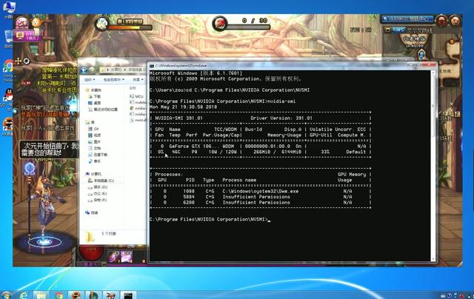The width and height of the screenshot is (474, 299).
Task: Open the 包含到库中 dropdown in Explorer toolbar
Action: [x=113, y=79]
